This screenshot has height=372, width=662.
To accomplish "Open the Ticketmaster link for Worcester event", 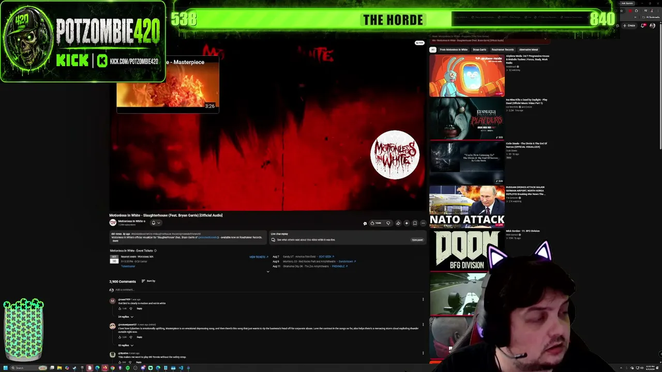I will tap(128, 266).
